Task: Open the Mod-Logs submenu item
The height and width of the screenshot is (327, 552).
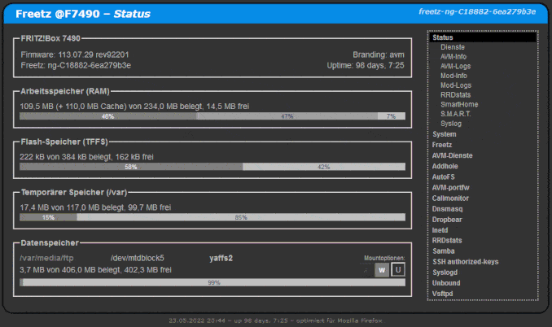Action: [x=456, y=85]
